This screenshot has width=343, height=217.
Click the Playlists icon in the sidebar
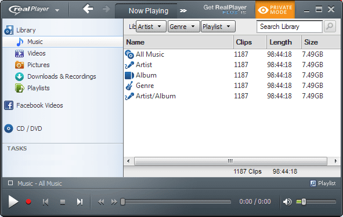click(19, 88)
